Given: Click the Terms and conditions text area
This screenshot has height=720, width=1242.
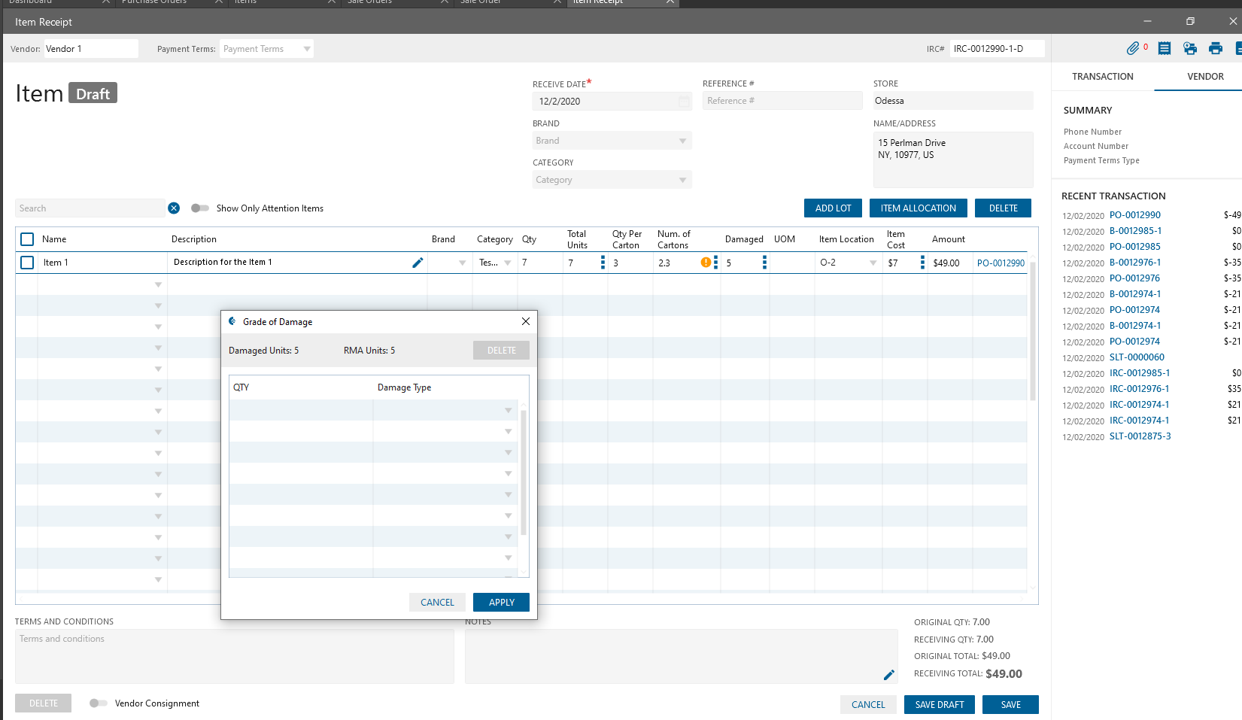Looking at the screenshot, I should (235, 657).
